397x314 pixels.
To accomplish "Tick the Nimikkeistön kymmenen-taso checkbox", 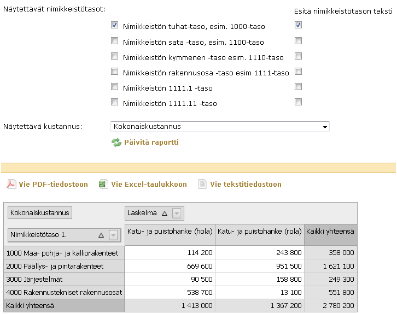I will point(114,56).
